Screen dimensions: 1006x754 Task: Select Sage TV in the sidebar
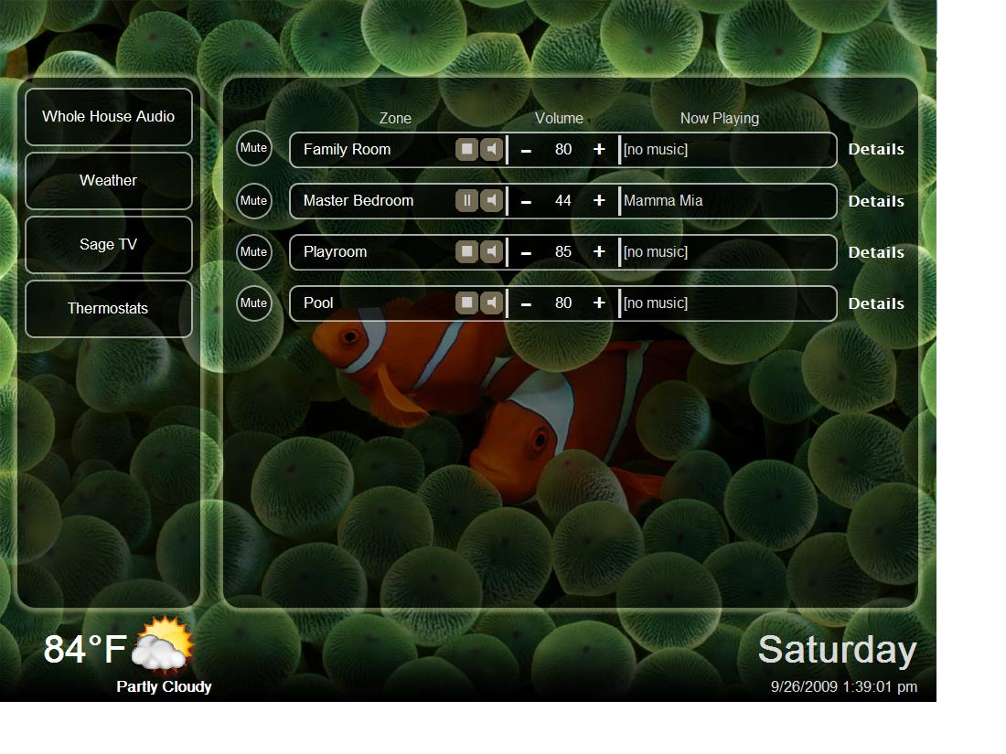[109, 245]
